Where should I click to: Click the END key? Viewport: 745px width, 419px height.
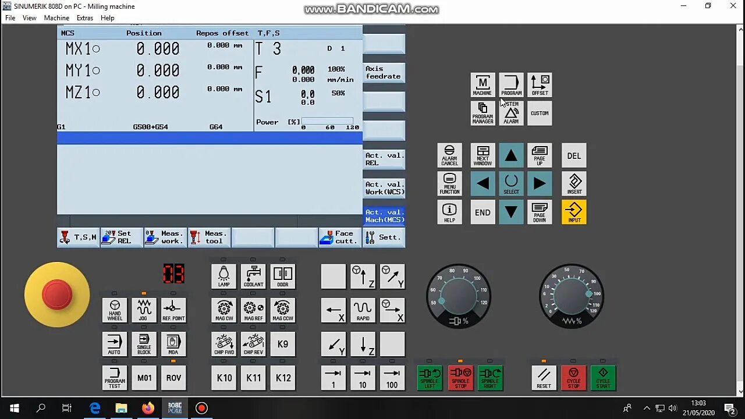pyautogui.click(x=483, y=212)
